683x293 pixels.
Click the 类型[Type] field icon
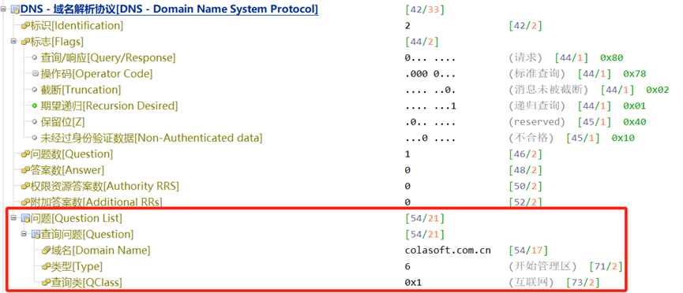(x=46, y=267)
